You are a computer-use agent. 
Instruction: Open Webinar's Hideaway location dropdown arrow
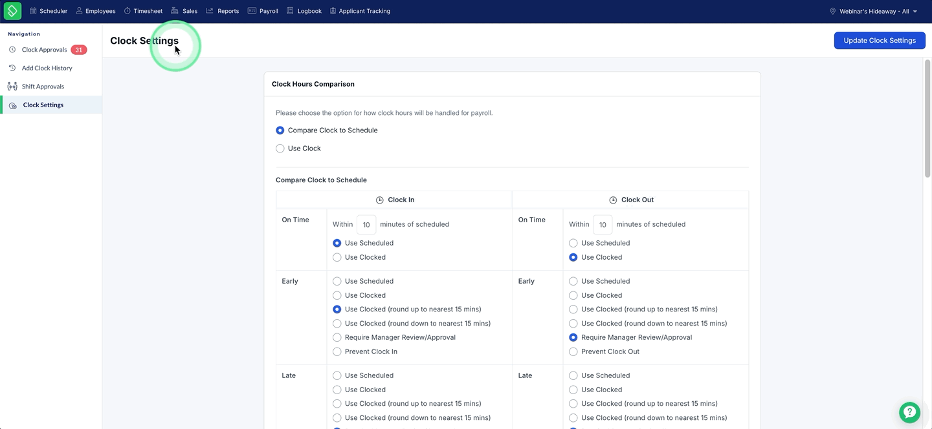pyautogui.click(x=915, y=12)
